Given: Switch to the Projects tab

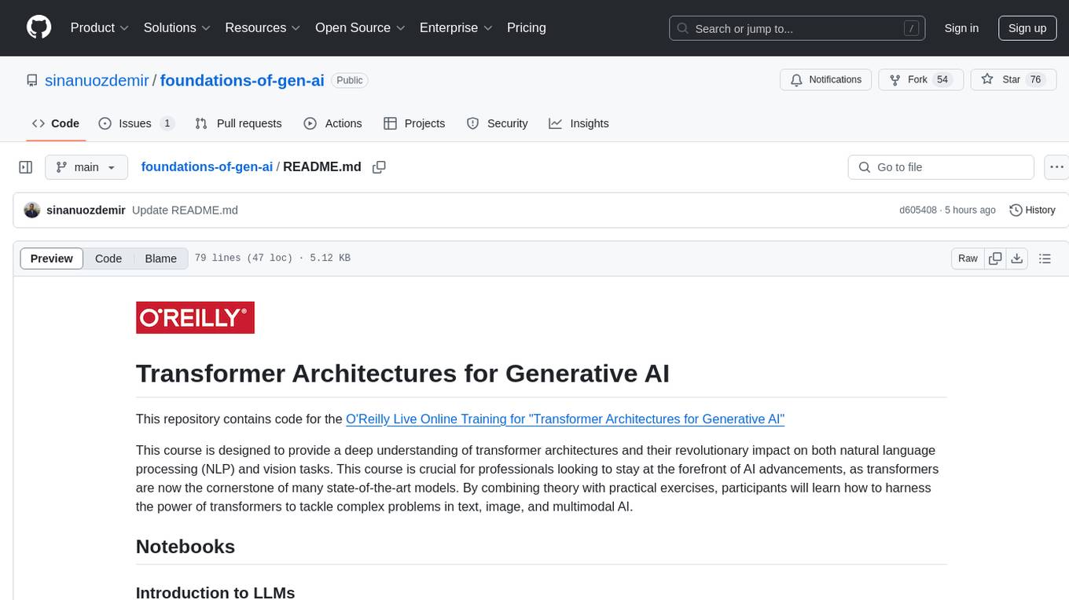Looking at the screenshot, I should point(414,123).
